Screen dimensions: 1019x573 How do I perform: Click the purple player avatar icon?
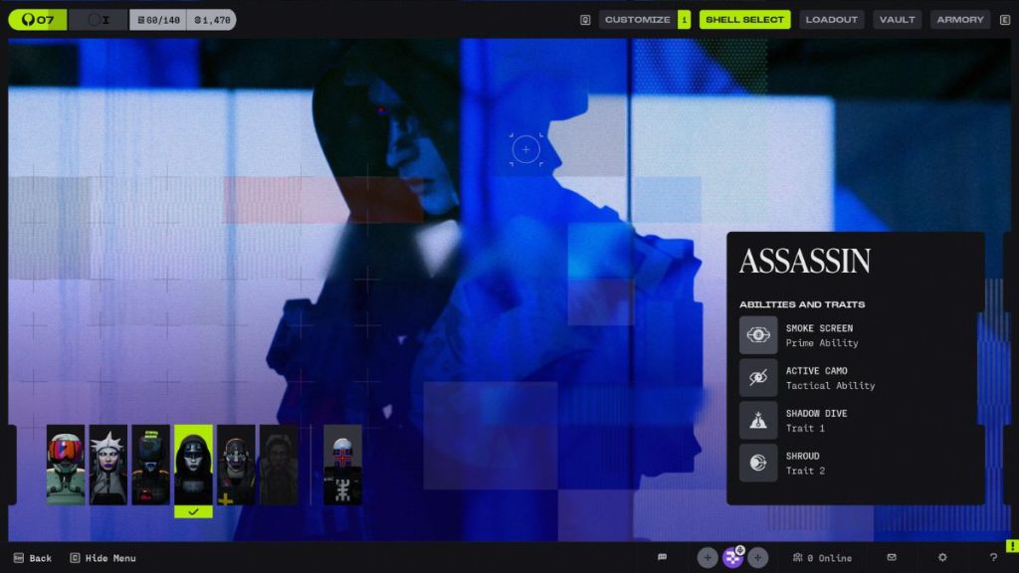click(733, 558)
